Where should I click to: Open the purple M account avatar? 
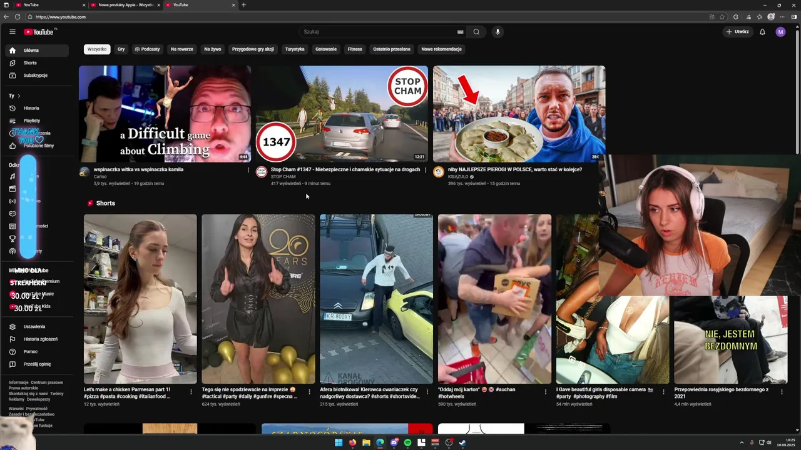(780, 32)
